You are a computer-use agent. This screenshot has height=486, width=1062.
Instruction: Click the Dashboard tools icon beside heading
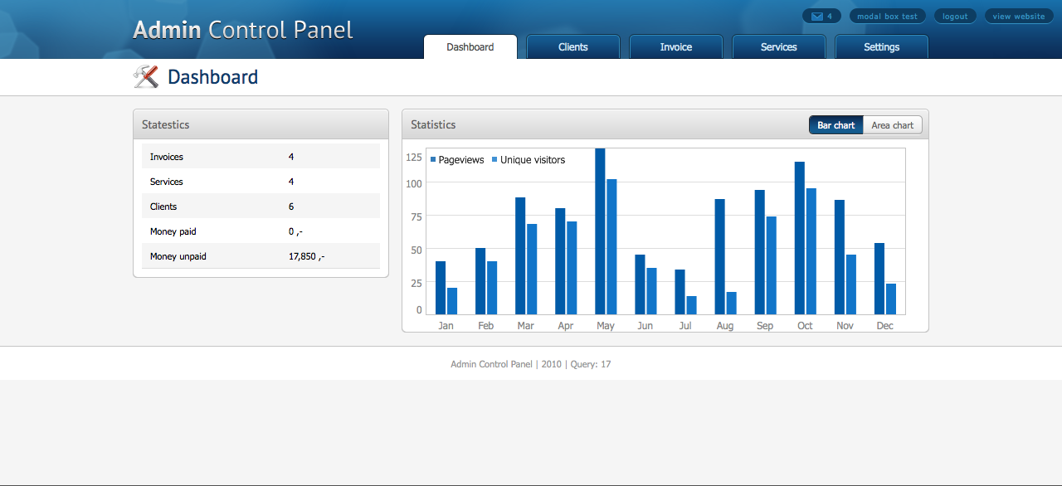pyautogui.click(x=146, y=76)
